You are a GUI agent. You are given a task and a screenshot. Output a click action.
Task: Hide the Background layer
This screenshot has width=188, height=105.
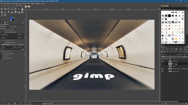pyautogui.click(x=162, y=71)
